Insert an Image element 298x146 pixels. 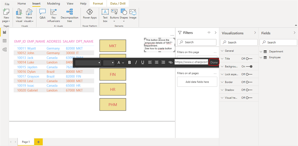click(x=133, y=14)
